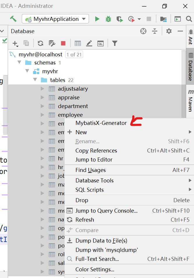This screenshot has width=194, height=278.
Task: Select the appraise table row
Action: tap(95, 97)
